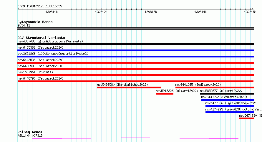Viewport: 262px width, 142px height.
Task: Open the nsv5913226 (Almarri2020) label
Action: 177,91
